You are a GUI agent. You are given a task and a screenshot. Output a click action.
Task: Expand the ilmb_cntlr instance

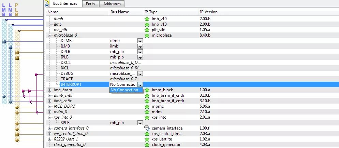point(49,101)
